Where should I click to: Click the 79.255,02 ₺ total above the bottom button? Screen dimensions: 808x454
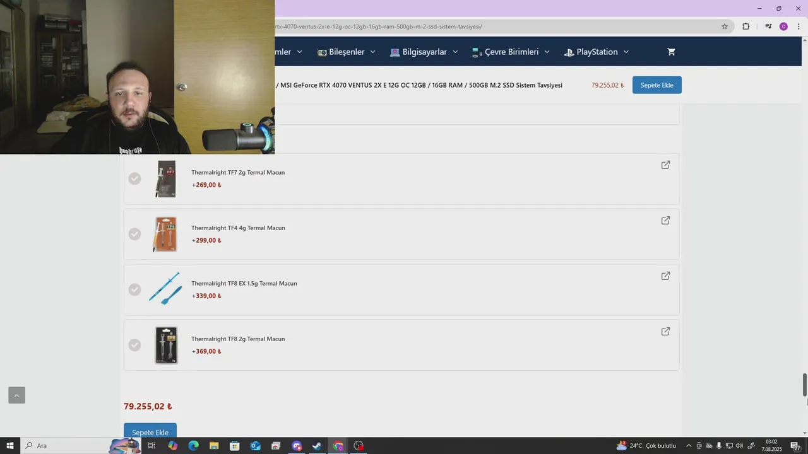point(148,407)
